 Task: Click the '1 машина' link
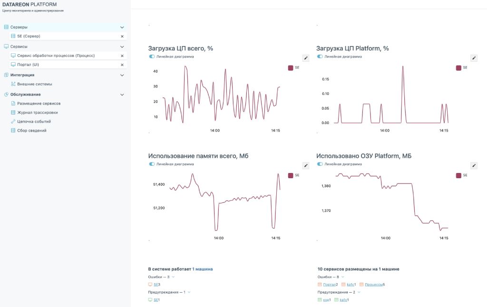(x=202, y=269)
